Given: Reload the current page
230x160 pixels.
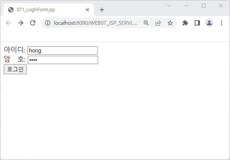Looking at the screenshot, I should click(x=33, y=23).
